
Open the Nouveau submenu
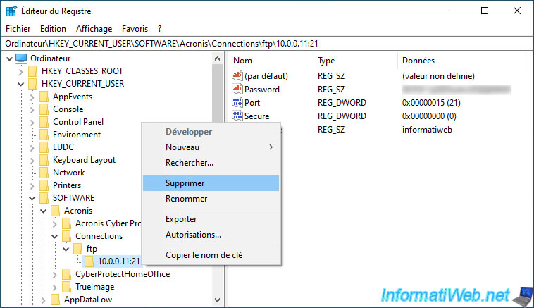point(211,147)
